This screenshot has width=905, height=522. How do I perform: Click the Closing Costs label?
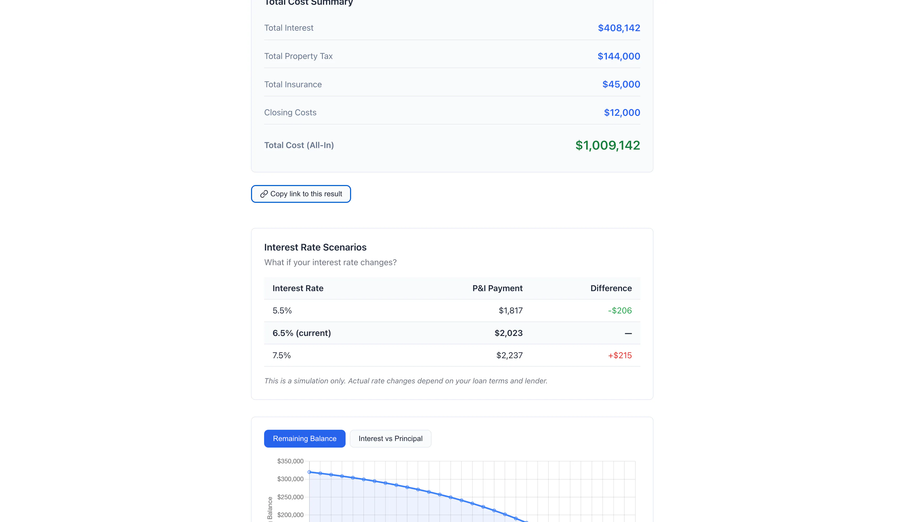[x=290, y=113]
